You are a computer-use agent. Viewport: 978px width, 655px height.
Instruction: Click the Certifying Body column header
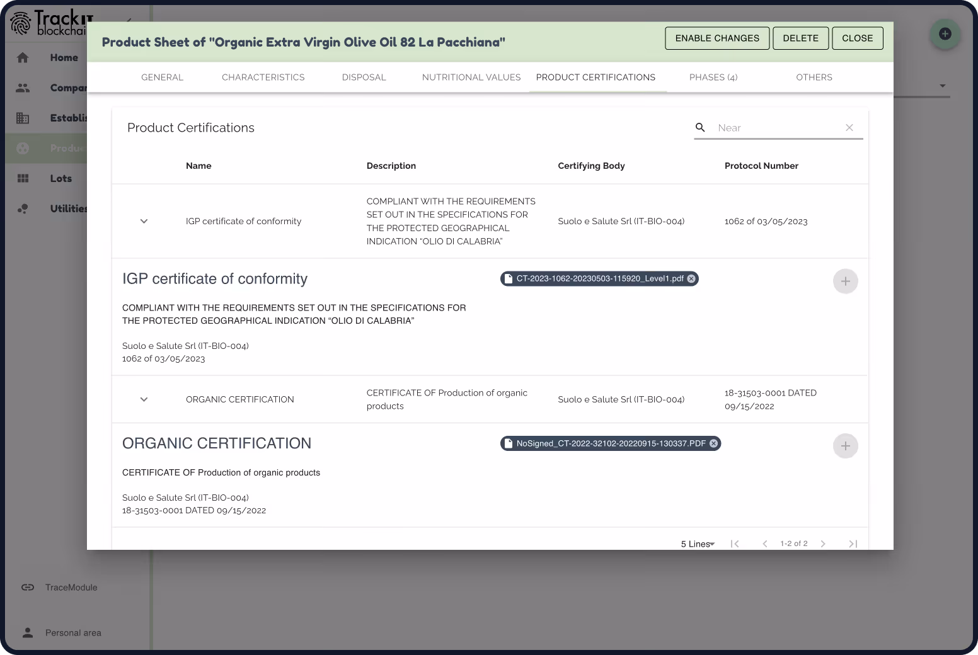(591, 166)
